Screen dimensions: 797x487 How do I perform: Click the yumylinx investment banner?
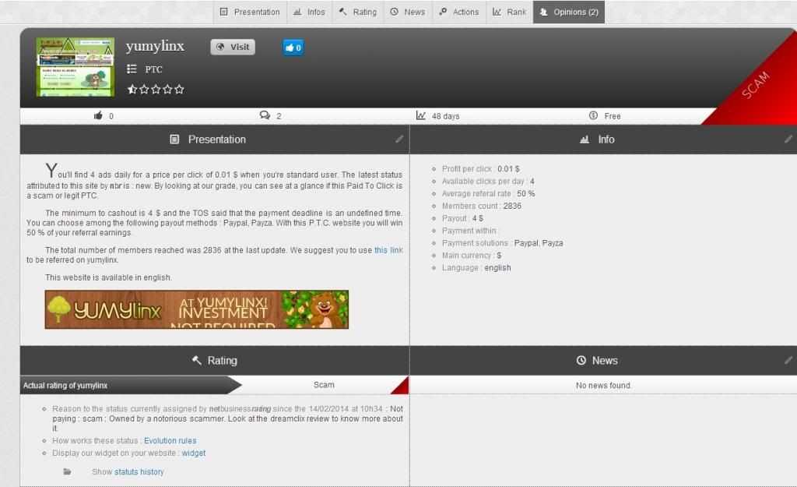(197, 309)
